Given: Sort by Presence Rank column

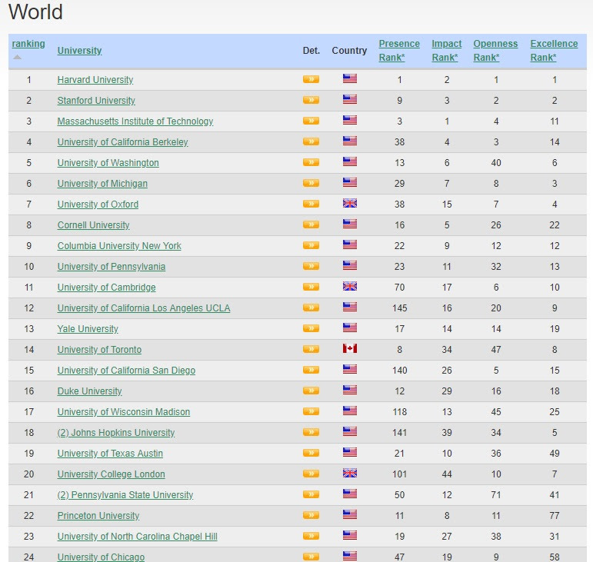Looking at the screenshot, I should coord(399,51).
